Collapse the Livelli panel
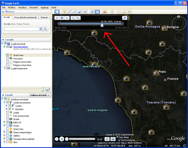188x148 pixels. (3, 95)
